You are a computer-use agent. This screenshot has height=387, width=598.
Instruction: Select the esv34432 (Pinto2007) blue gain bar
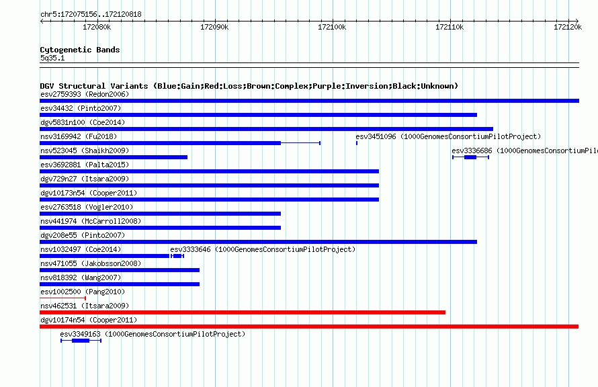click(x=258, y=115)
